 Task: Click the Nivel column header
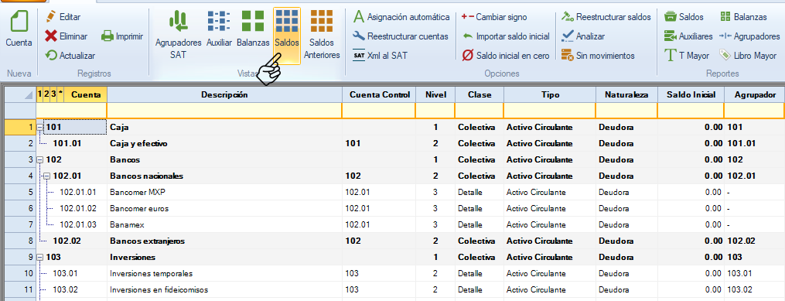[435, 94]
